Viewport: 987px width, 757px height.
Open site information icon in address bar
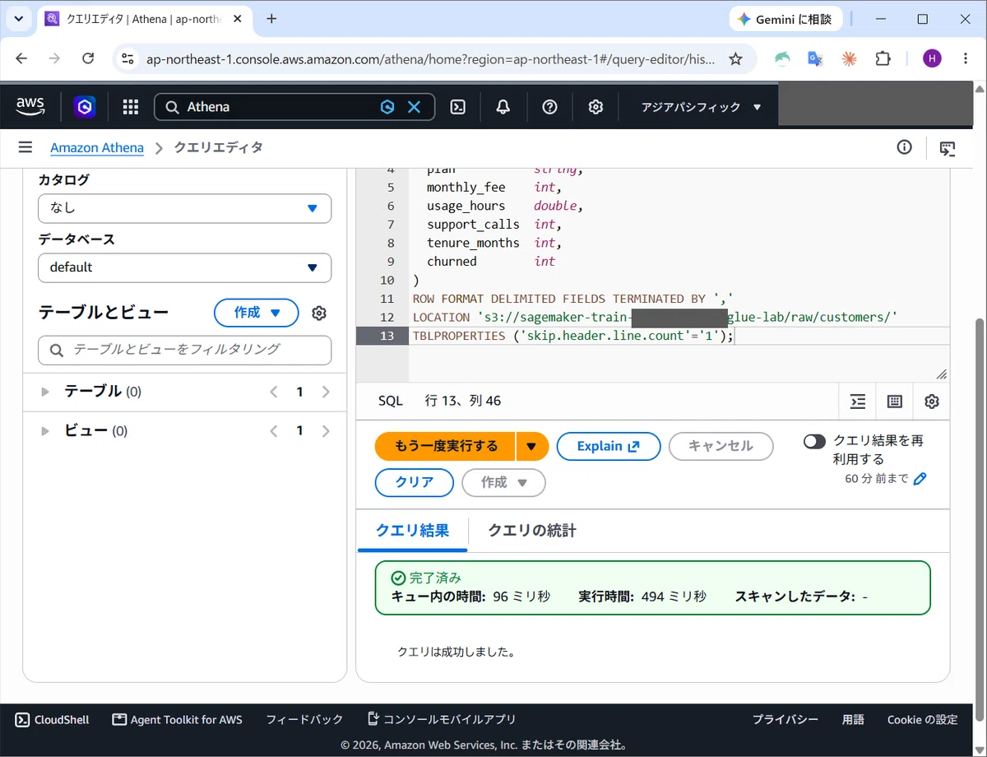pyautogui.click(x=127, y=58)
